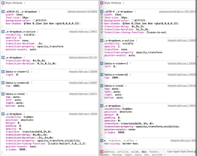
Task: Click the purple Style Attribute icon in left pane
Action: click(x=3, y=3)
